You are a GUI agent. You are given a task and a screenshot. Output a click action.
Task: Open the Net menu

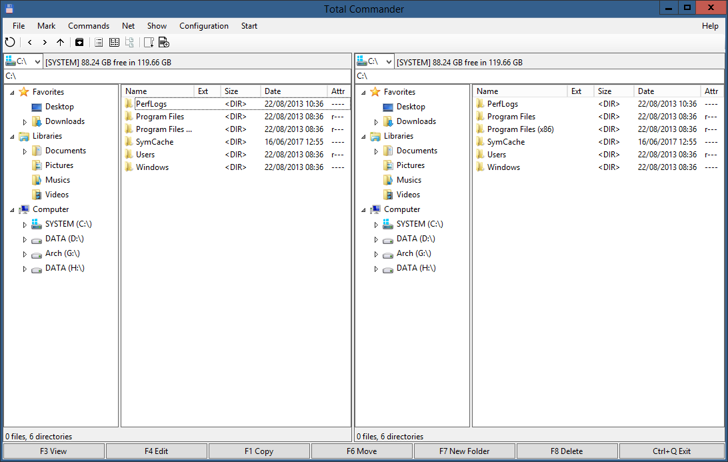click(x=128, y=26)
